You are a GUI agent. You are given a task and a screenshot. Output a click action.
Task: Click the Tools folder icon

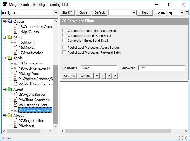click(10, 58)
